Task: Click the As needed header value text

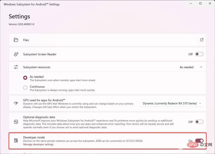Action: click(x=186, y=67)
